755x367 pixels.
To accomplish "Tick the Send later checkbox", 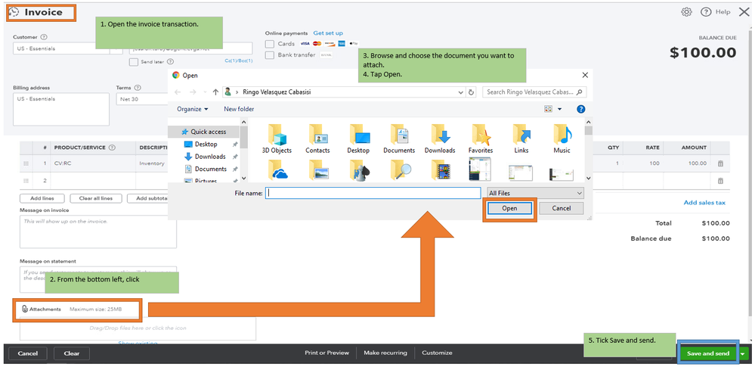I will click(x=133, y=62).
